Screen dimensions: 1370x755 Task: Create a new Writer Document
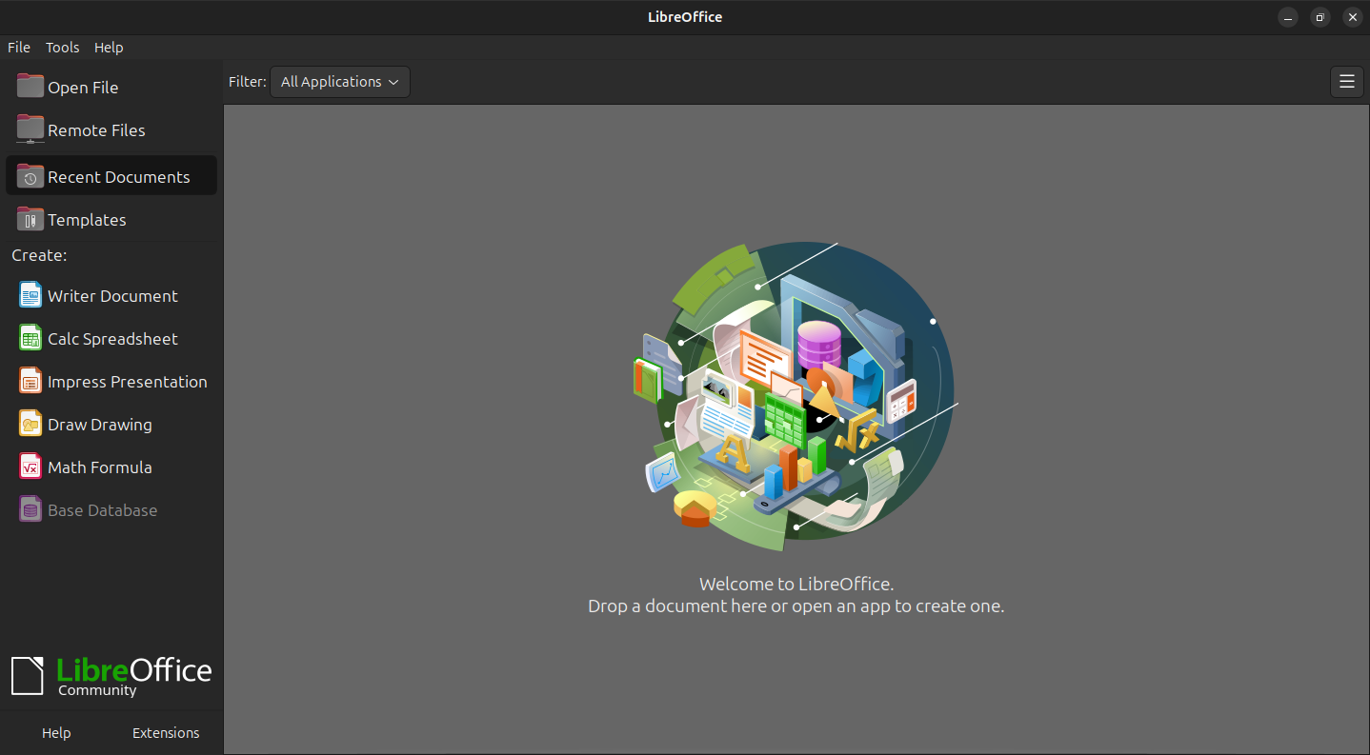(x=112, y=295)
